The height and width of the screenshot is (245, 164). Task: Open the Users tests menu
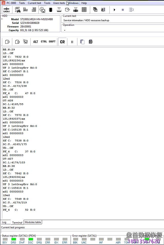tap(59, 3)
